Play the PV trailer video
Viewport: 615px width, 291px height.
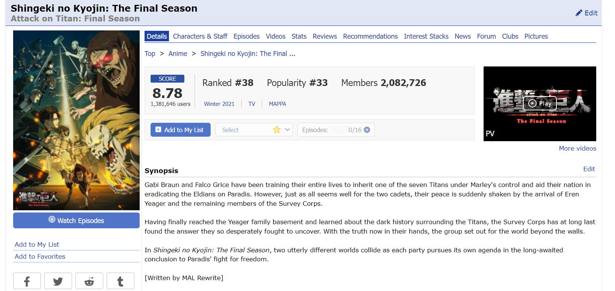[540, 103]
